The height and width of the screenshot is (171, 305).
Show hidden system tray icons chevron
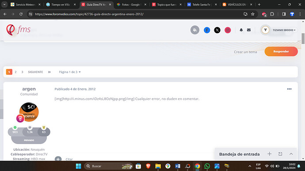(250, 166)
